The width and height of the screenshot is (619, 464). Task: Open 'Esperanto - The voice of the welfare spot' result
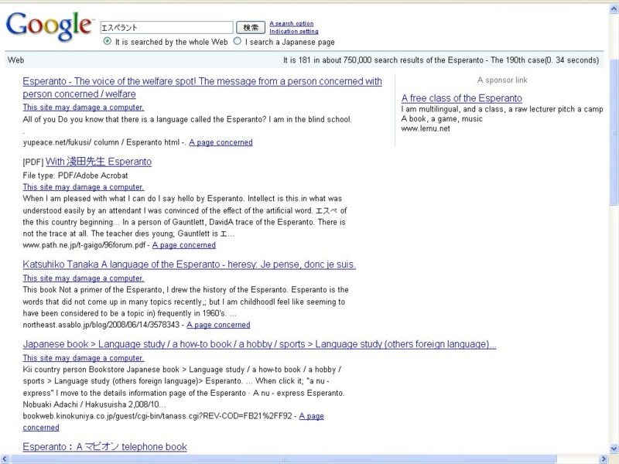tap(202, 87)
